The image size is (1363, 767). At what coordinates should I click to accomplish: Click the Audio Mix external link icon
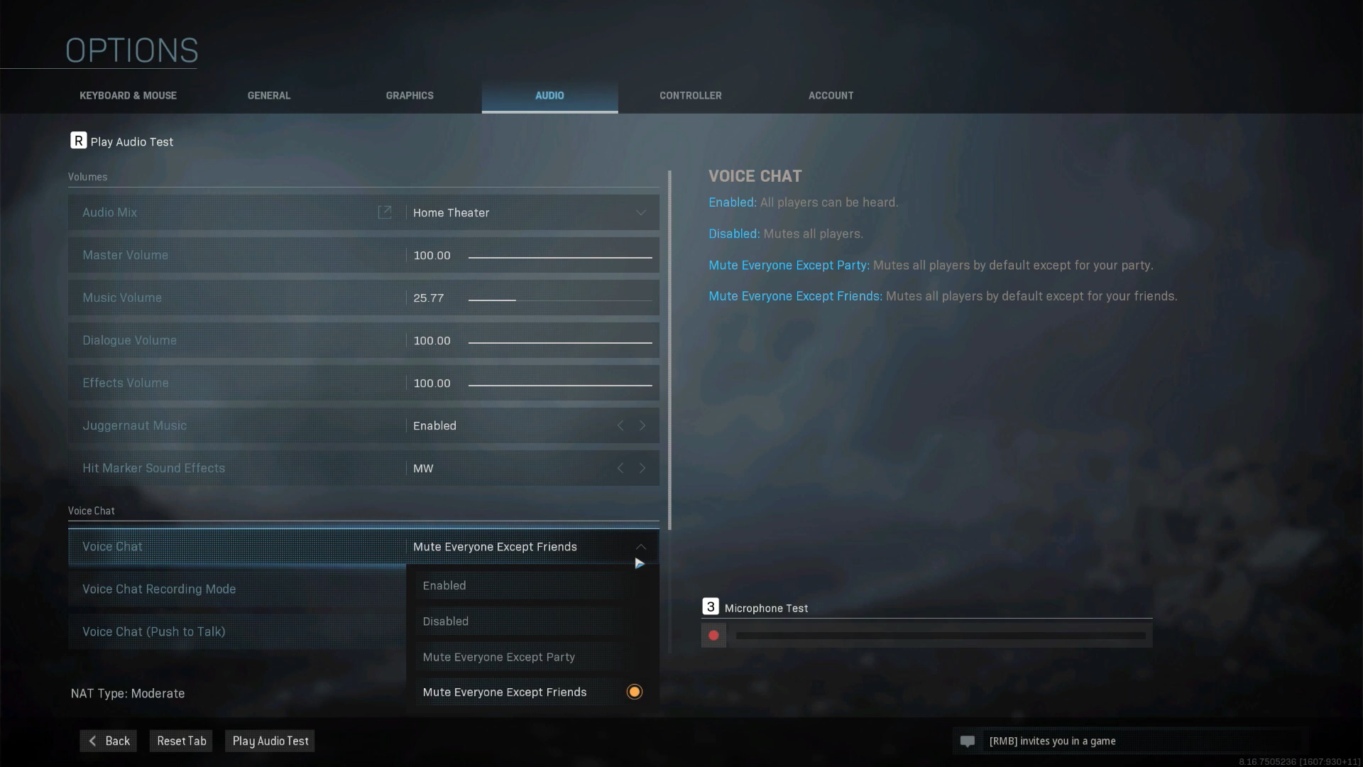(x=385, y=212)
